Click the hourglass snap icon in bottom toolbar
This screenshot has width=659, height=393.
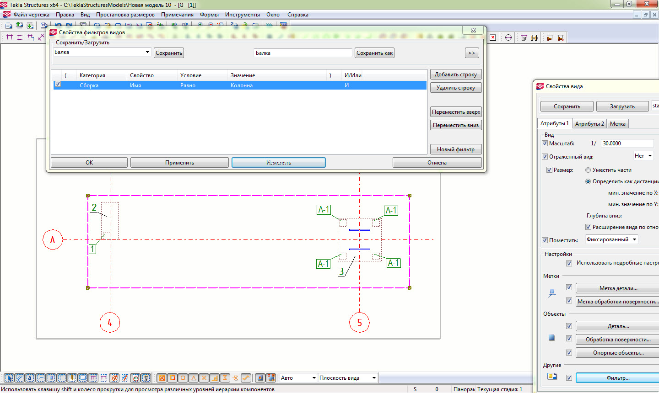tap(225, 378)
